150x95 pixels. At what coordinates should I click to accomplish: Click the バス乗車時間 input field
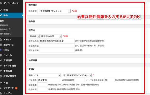point(80,80)
